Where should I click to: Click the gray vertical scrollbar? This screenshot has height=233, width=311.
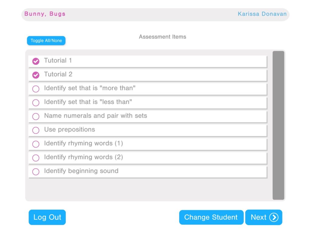tap(278, 125)
